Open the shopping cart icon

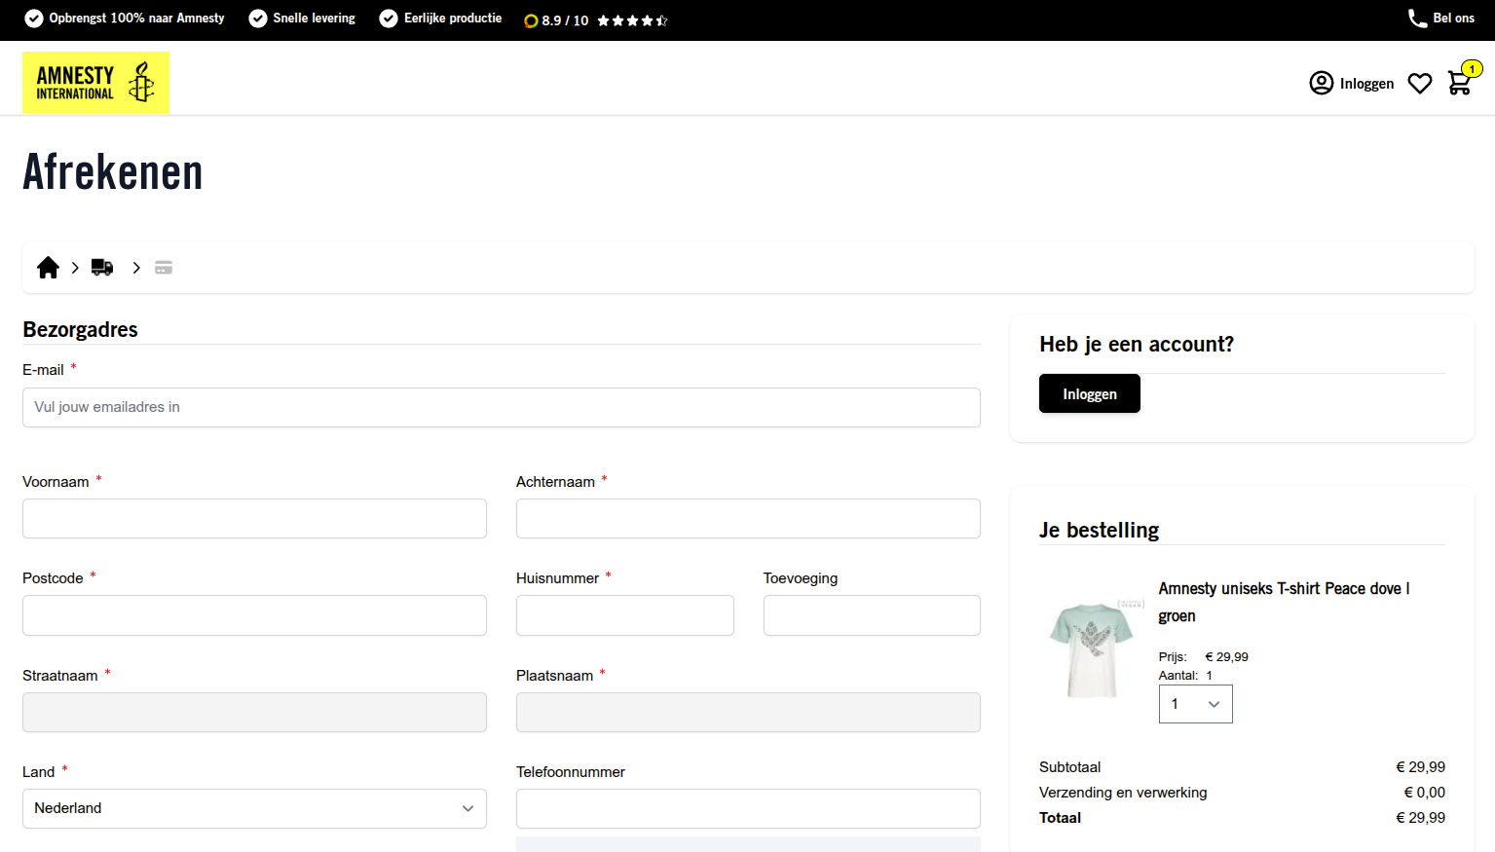tap(1459, 83)
